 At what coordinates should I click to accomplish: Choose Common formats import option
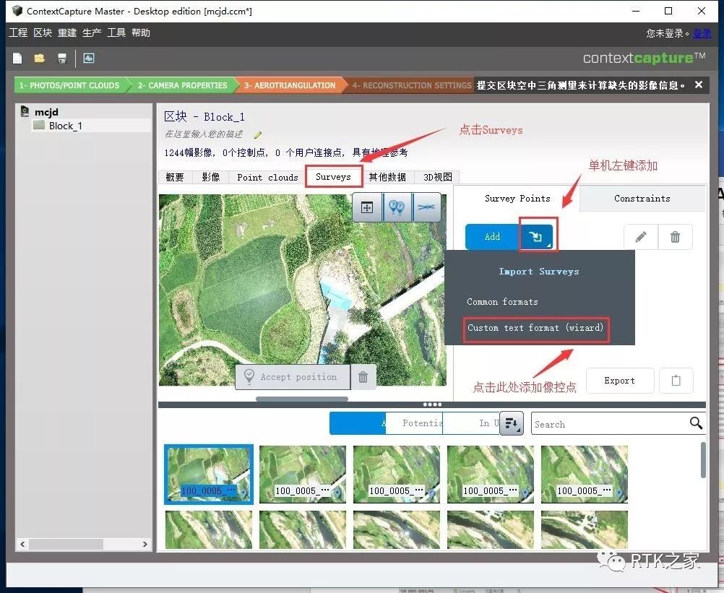[x=502, y=302]
